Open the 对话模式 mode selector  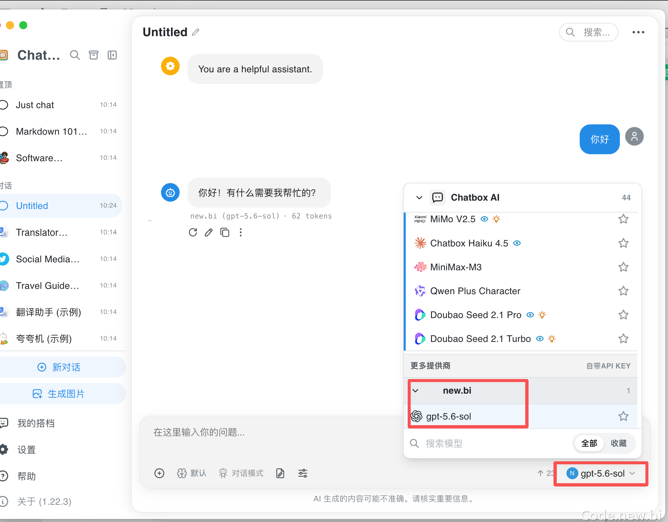point(241,473)
